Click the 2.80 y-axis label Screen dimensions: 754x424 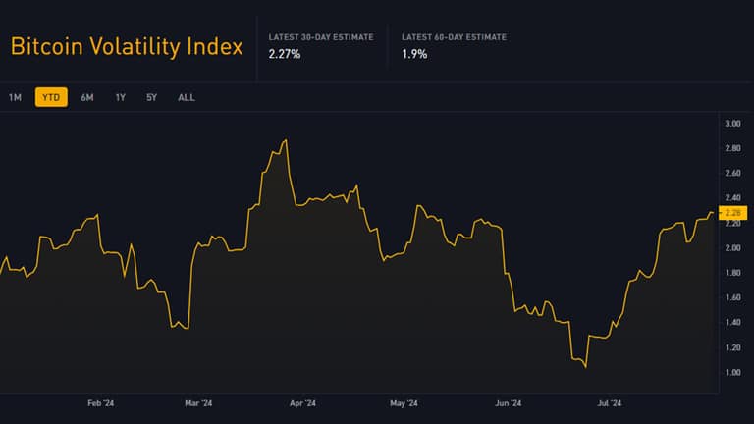coord(732,148)
